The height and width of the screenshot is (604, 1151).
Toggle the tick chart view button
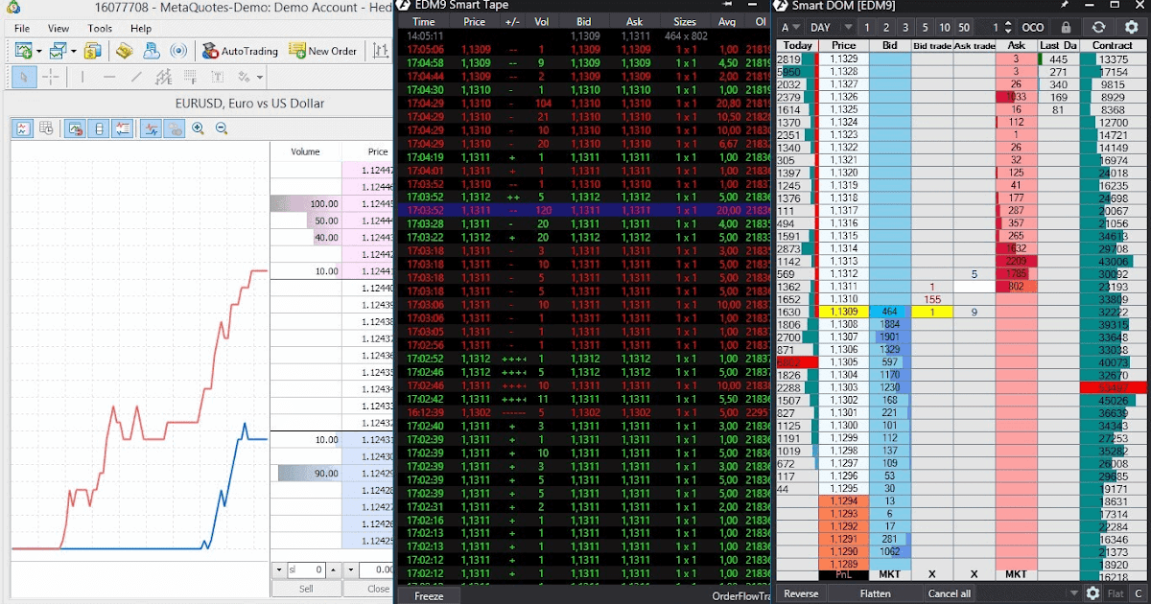[x=22, y=128]
